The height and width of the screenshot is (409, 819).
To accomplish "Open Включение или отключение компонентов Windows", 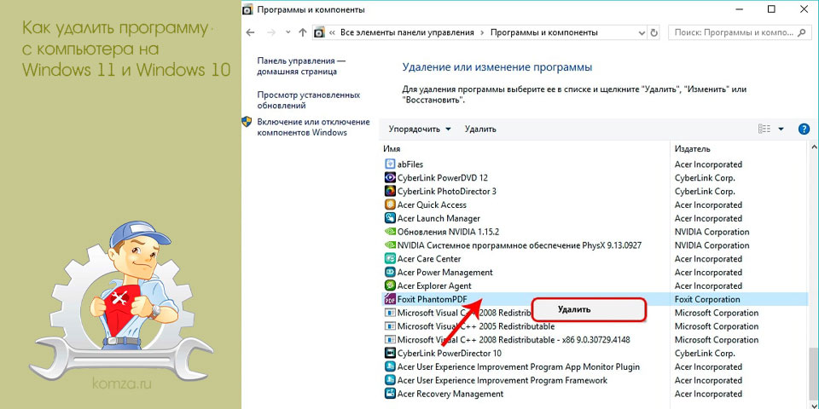I will click(x=313, y=127).
